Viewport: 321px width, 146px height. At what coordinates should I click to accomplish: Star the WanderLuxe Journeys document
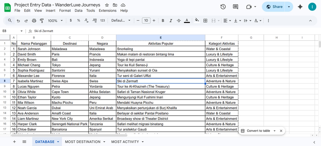coord(107,5)
